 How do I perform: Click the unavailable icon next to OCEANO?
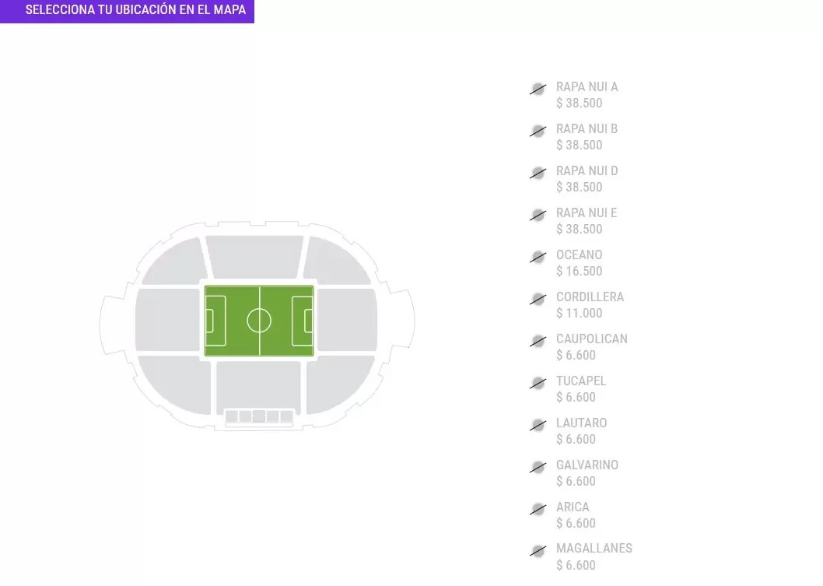538,258
